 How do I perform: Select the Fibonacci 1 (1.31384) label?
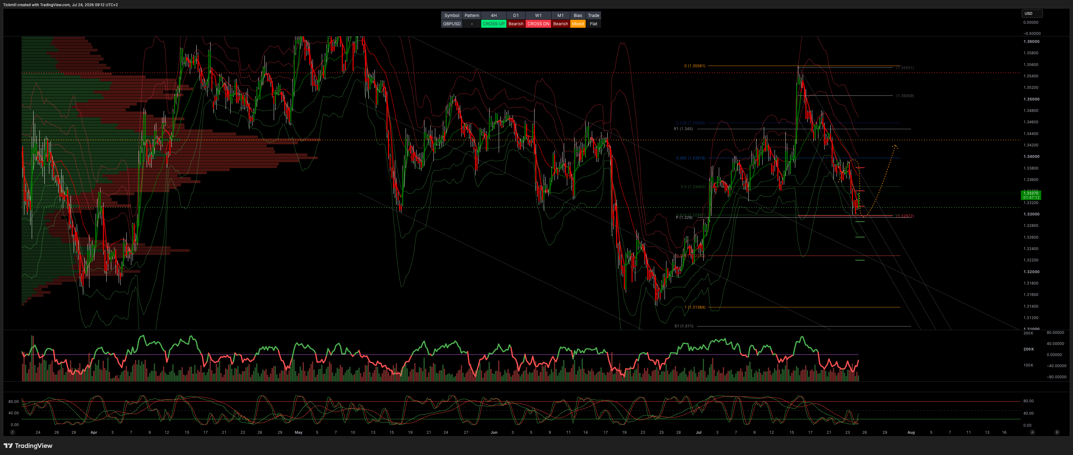coord(695,307)
